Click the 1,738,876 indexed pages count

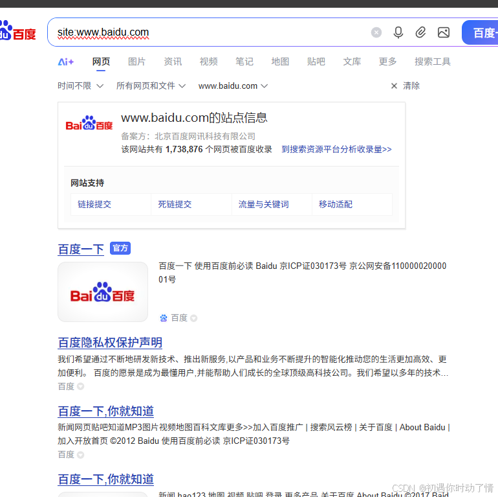tap(184, 149)
